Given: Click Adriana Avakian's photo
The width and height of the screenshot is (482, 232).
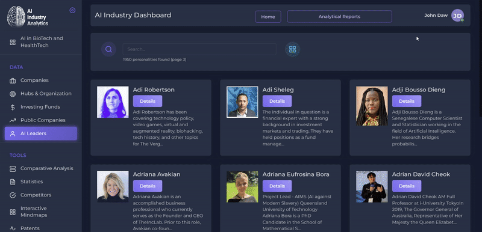Looking at the screenshot, I should pos(113,187).
